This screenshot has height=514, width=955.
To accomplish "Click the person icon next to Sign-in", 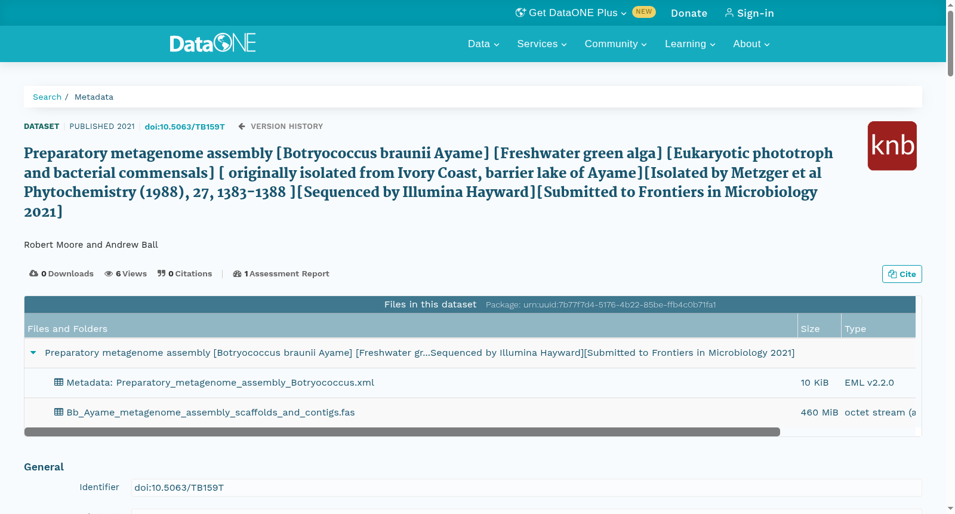I will [x=729, y=13].
